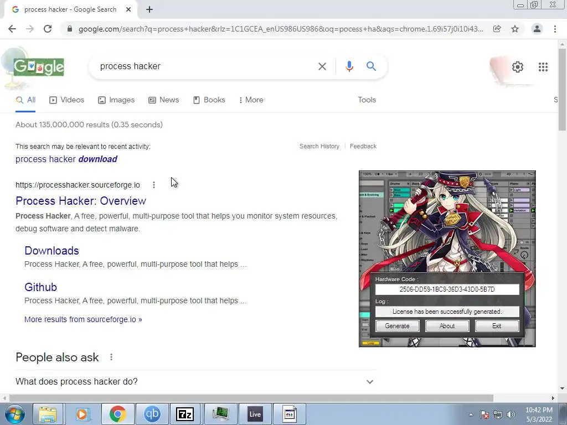Open Search History link

tap(319, 146)
